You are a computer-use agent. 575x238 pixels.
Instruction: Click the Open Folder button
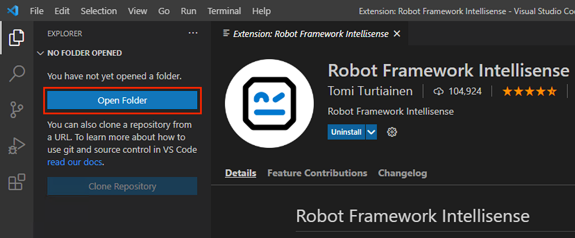pyautogui.click(x=122, y=100)
